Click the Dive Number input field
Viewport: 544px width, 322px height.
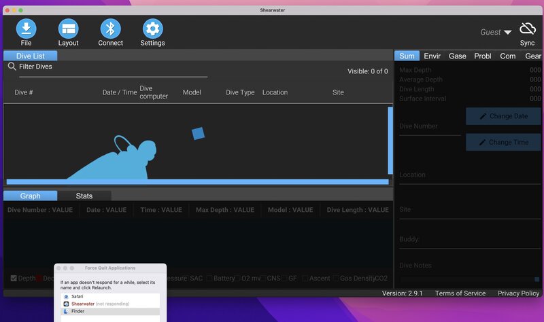click(x=430, y=128)
